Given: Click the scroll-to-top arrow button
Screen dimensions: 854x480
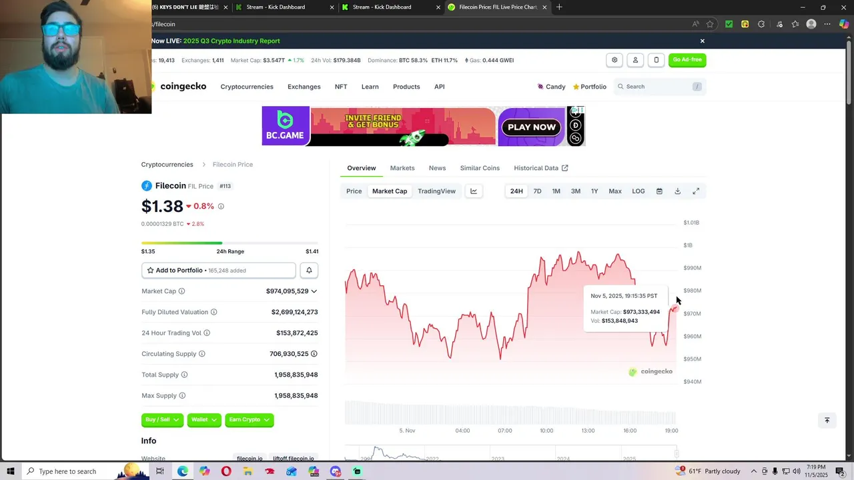Looking at the screenshot, I should (827, 420).
